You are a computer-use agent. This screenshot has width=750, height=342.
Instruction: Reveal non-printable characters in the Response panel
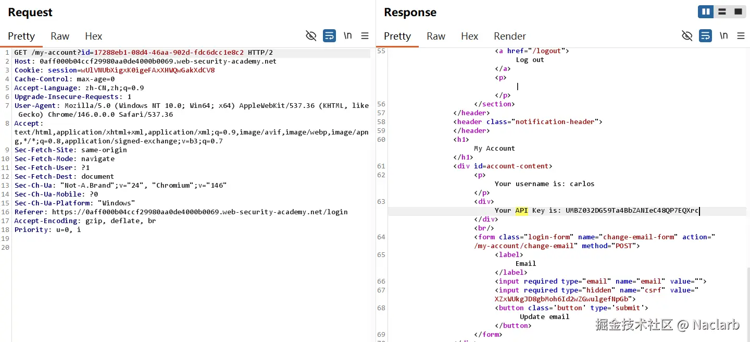pyautogui.click(x=687, y=35)
